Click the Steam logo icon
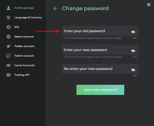 point(8,37)
